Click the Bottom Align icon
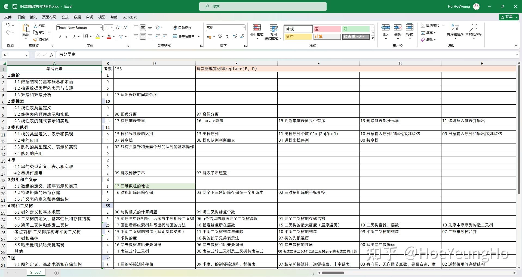The height and width of the screenshot is (277, 522). pyautogui.click(x=150, y=28)
